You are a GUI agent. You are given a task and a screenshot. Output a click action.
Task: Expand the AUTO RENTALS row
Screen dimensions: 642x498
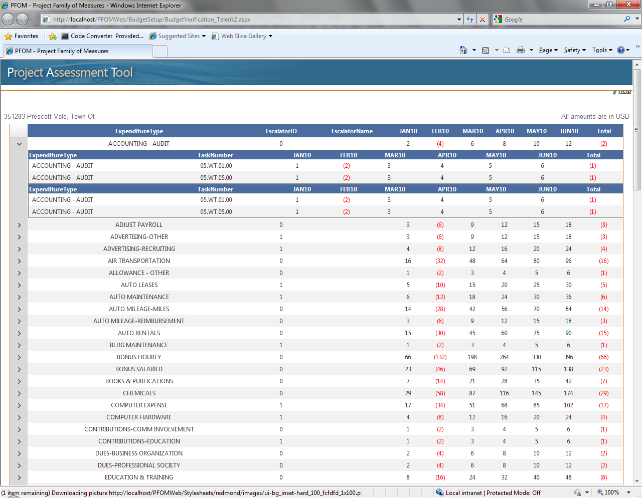pyautogui.click(x=19, y=333)
